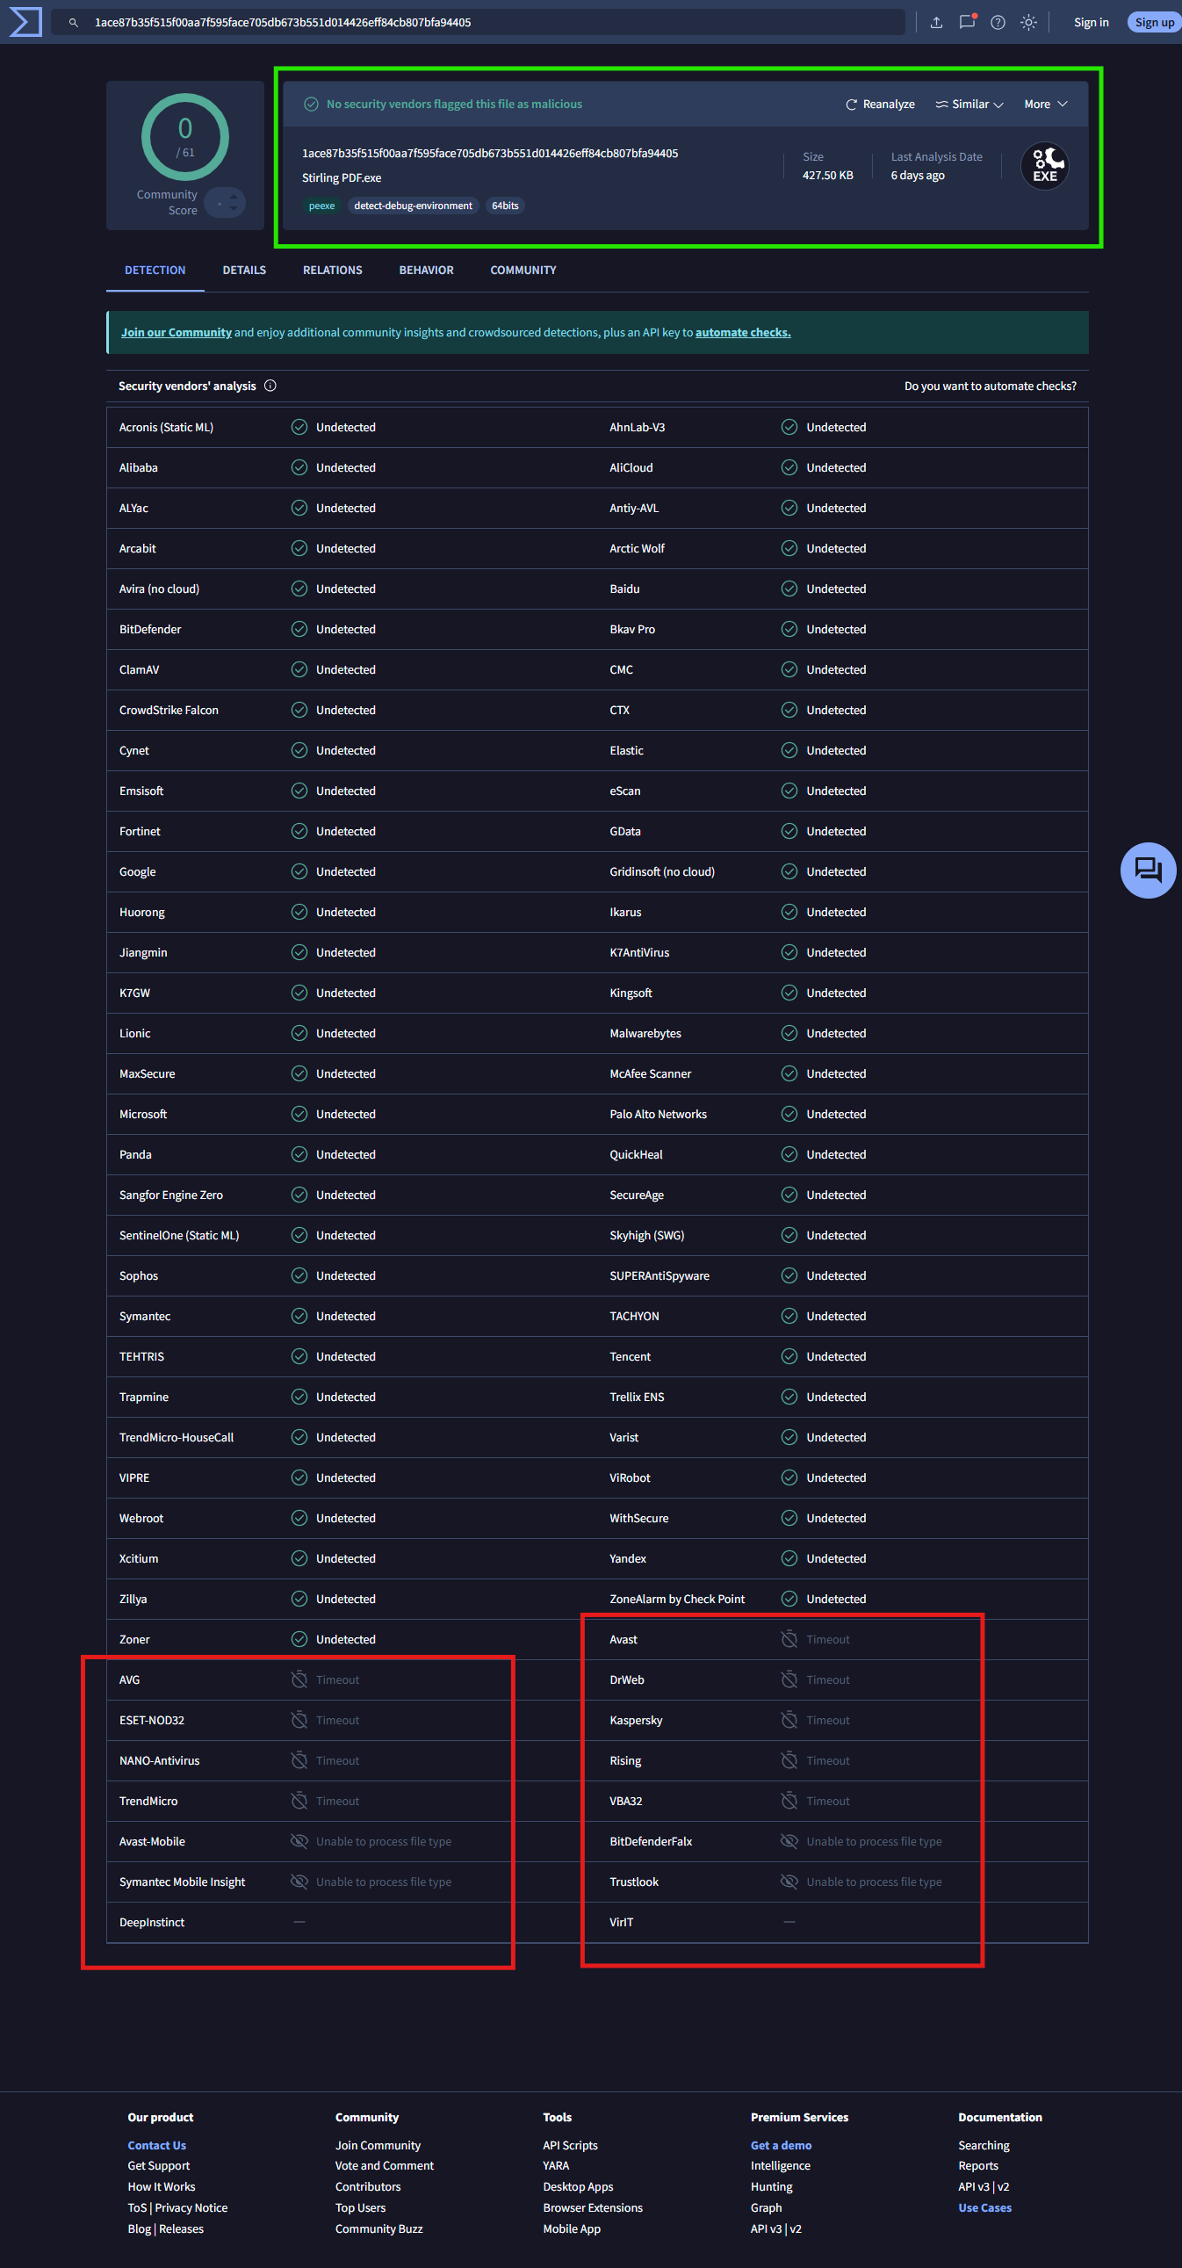Click the EXE file type icon
Screen dimensions: 1182x2268
coord(1045,165)
